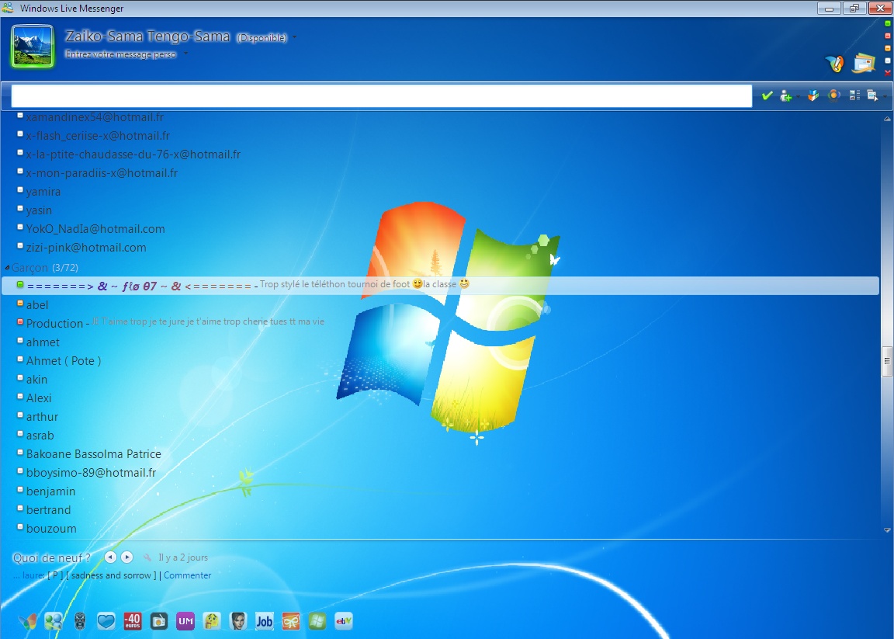Viewport: 894px width, 639px height.
Task: Click the wrench icon beside Il y a 2 jours
Action: 147,557
